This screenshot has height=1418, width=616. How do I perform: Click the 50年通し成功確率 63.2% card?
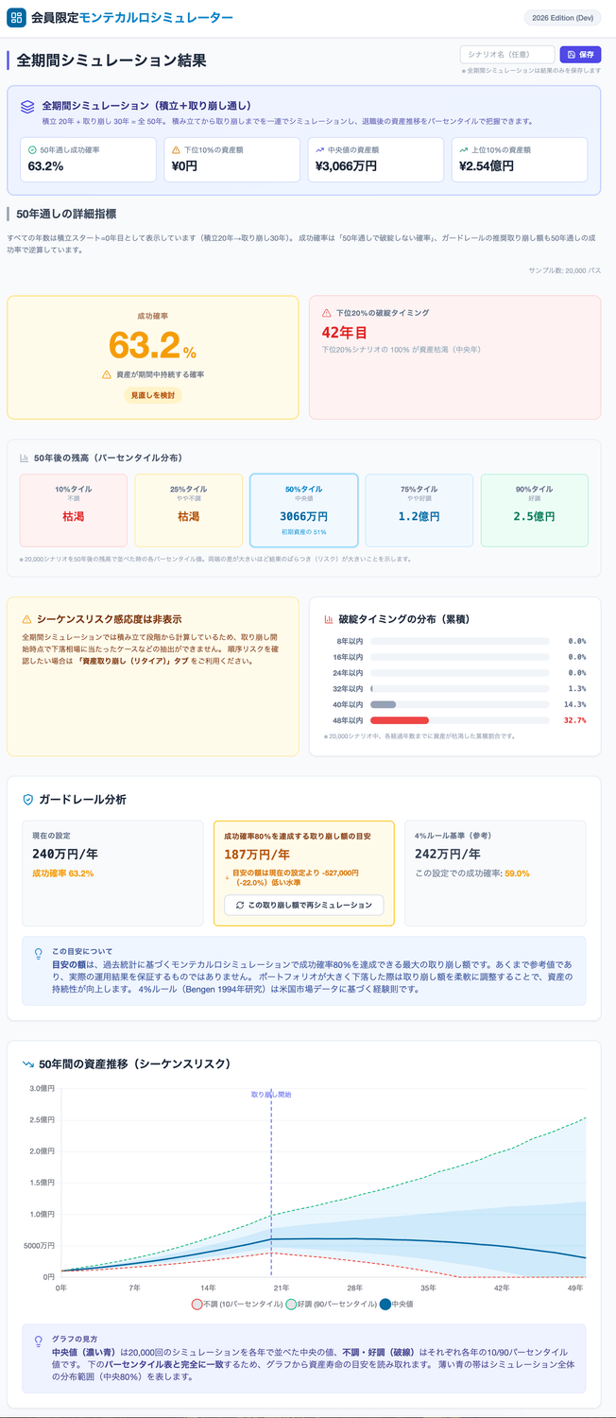click(x=89, y=160)
